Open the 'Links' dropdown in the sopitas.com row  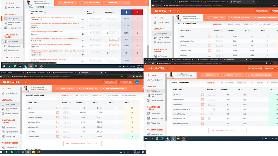(x=114, y=46)
